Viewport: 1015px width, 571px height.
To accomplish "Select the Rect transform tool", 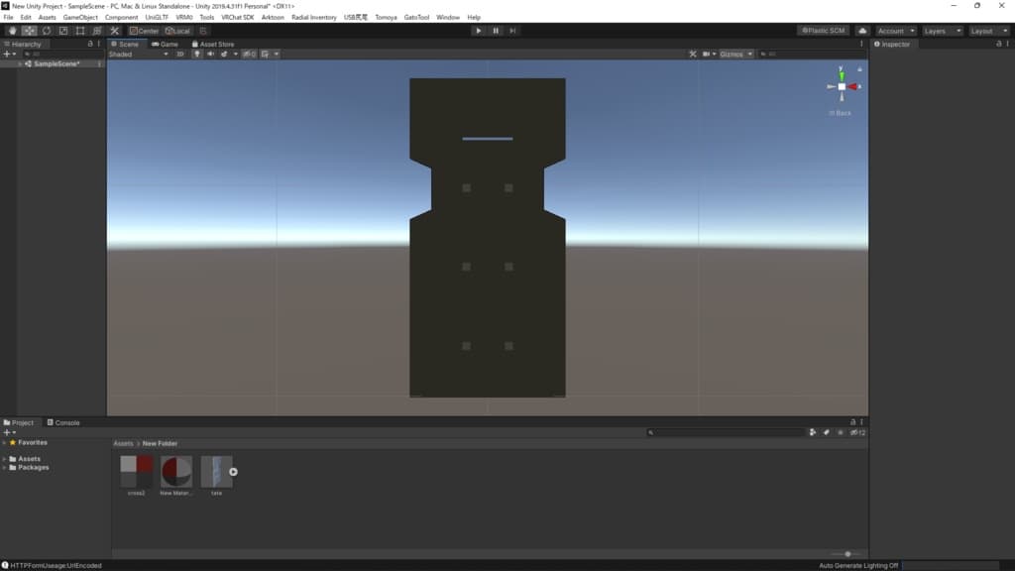I will coord(79,31).
